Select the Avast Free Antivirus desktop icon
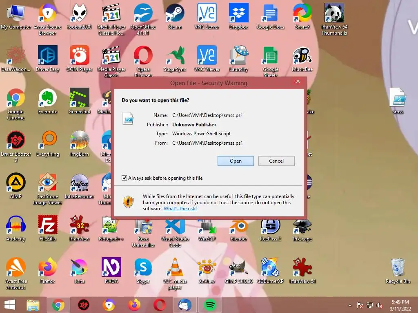The width and height of the screenshot is (418, 313). pos(16,273)
